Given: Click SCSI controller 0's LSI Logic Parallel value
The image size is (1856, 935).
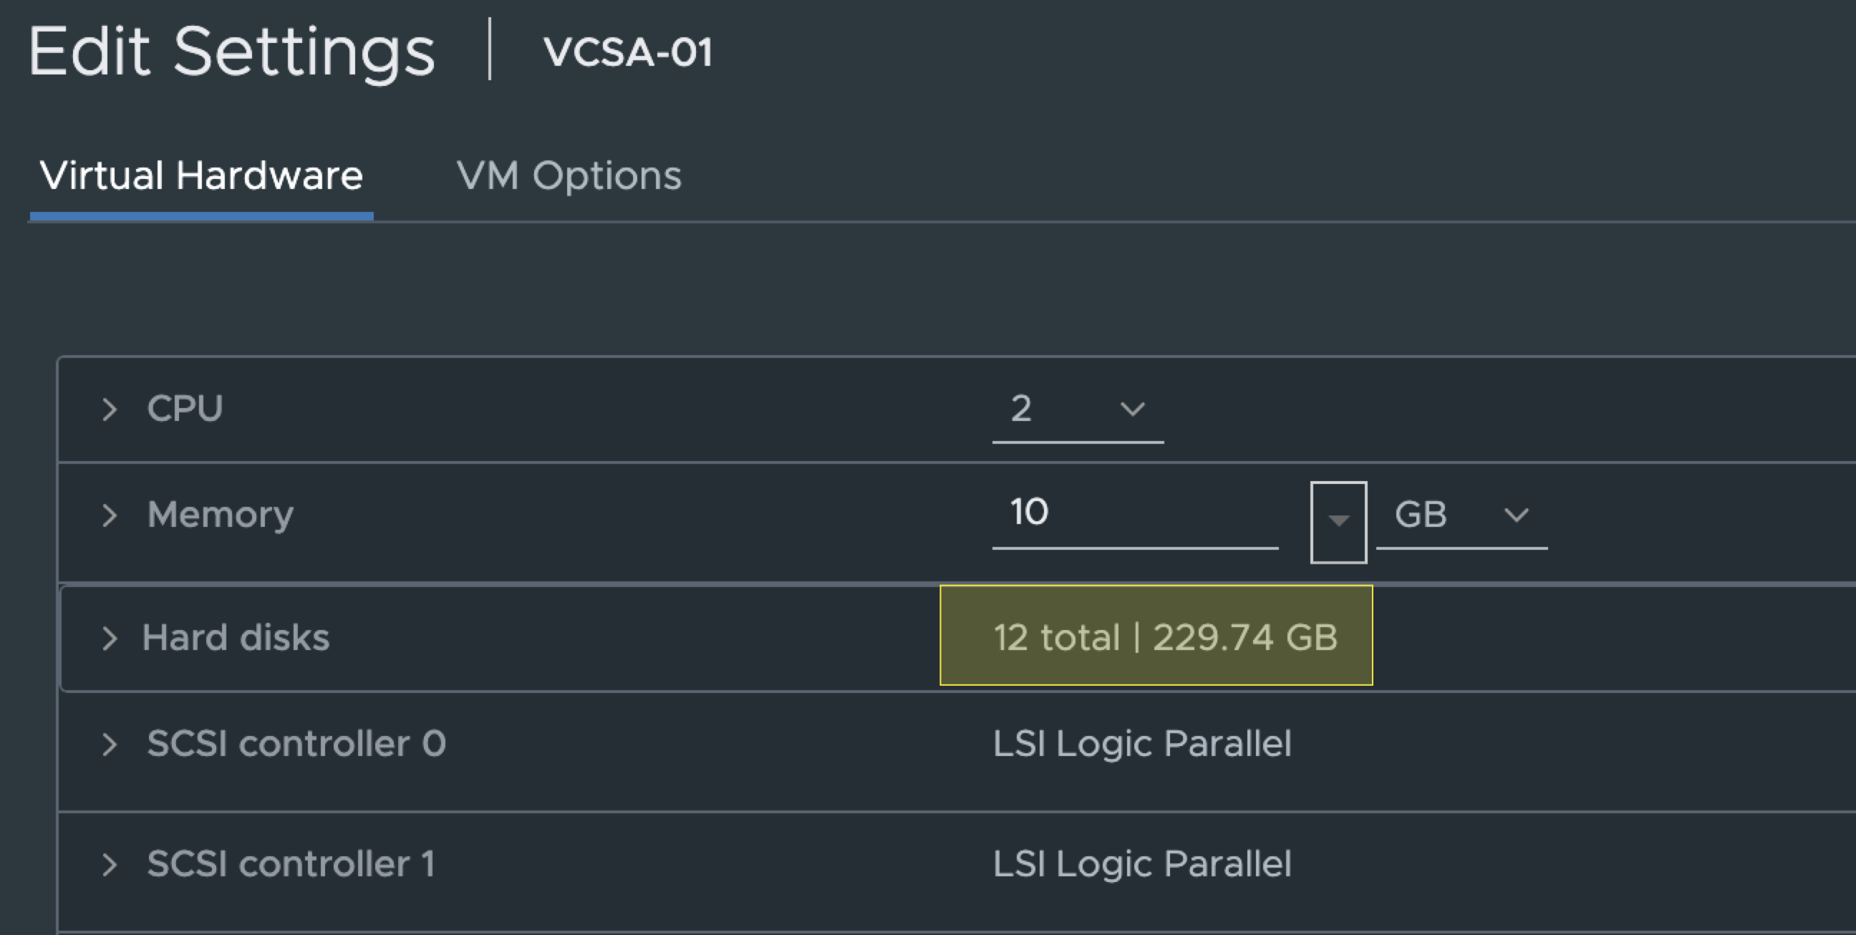Looking at the screenshot, I should tap(1142, 744).
